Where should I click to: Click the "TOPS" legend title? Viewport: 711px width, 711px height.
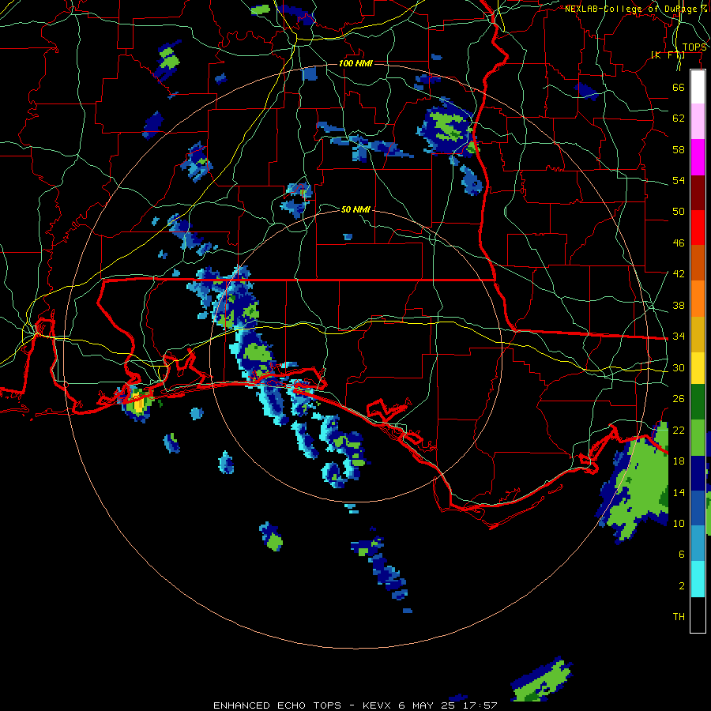point(694,47)
